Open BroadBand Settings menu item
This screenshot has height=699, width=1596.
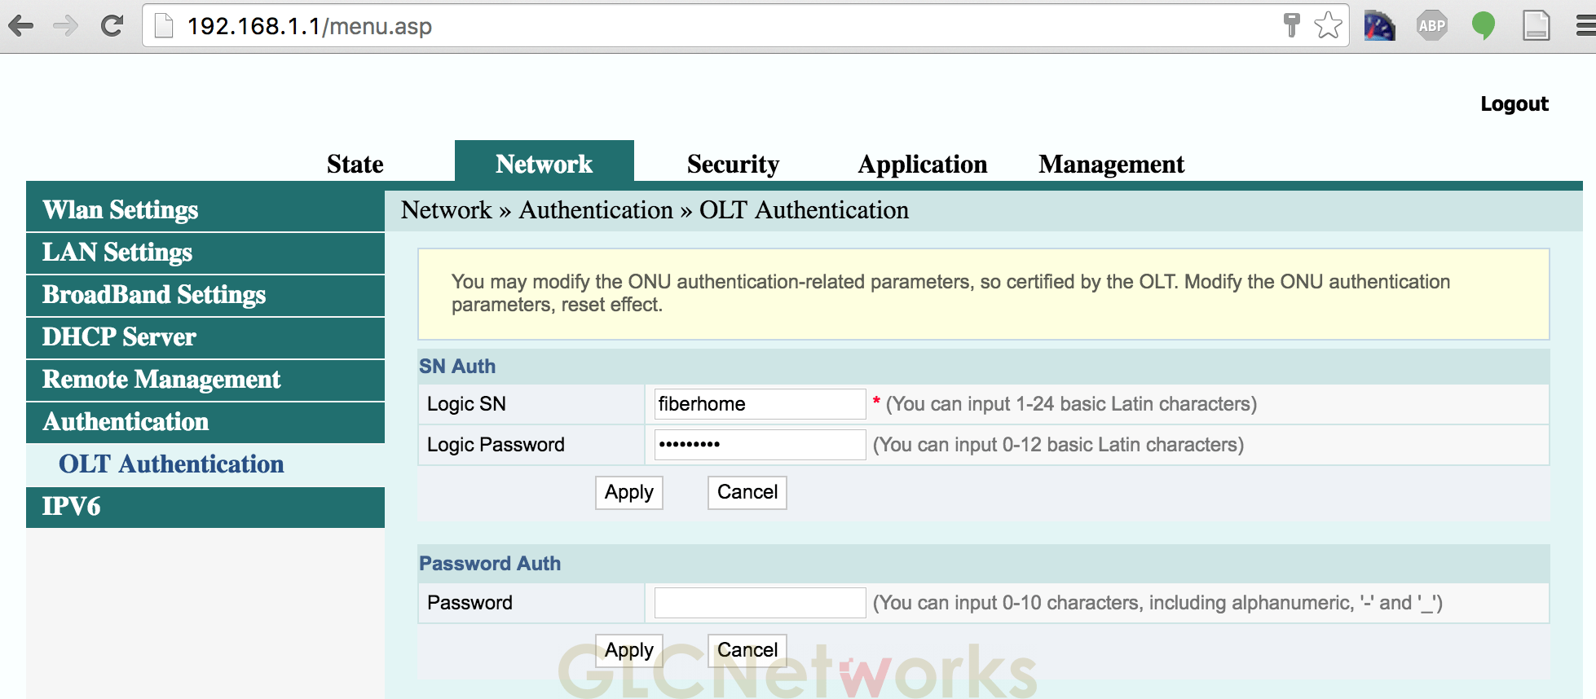205,295
